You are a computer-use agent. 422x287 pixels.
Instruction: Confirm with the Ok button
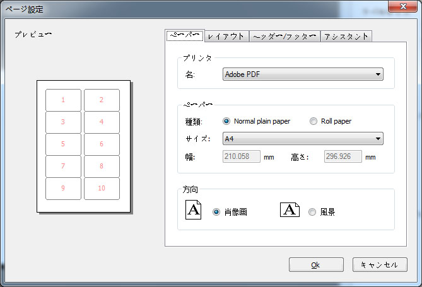coord(316,265)
